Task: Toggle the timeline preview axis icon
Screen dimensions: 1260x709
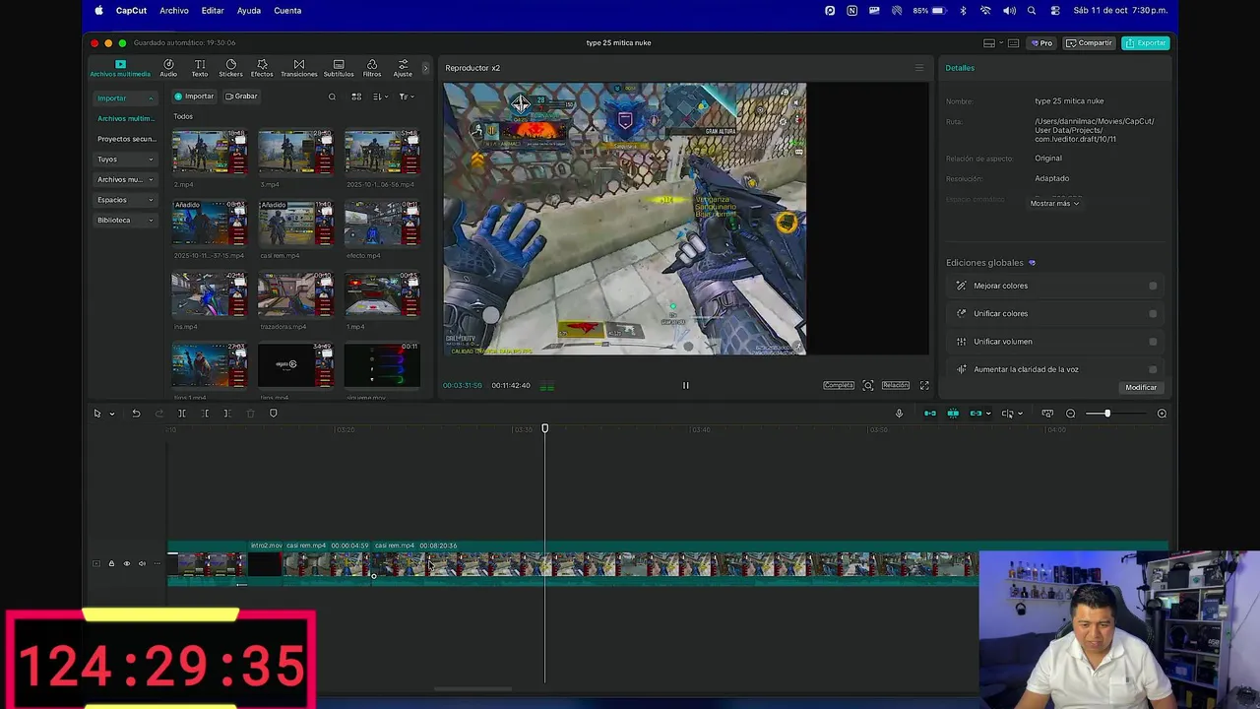Action: (x=1007, y=414)
